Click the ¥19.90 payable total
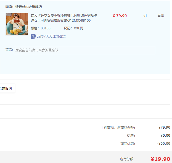Viewport: 172px width, 163px height. [160, 159]
